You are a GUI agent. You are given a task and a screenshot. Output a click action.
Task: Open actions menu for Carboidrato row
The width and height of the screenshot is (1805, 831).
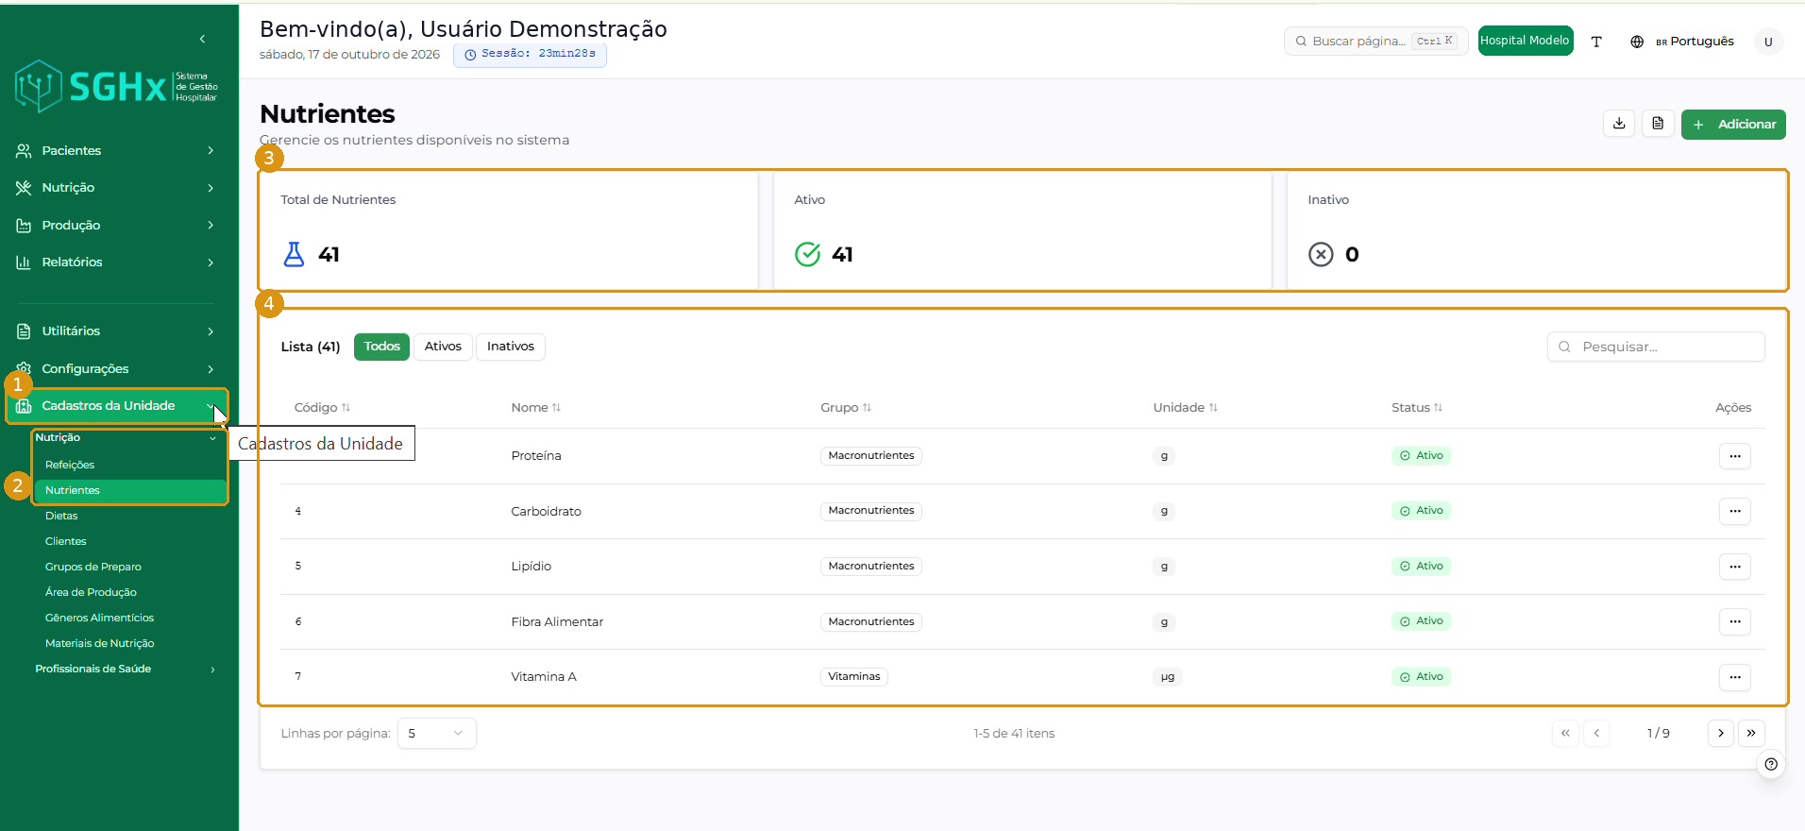[x=1735, y=511]
